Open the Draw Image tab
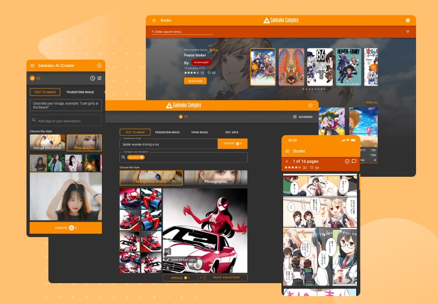438x304 pixels. [x=199, y=132]
